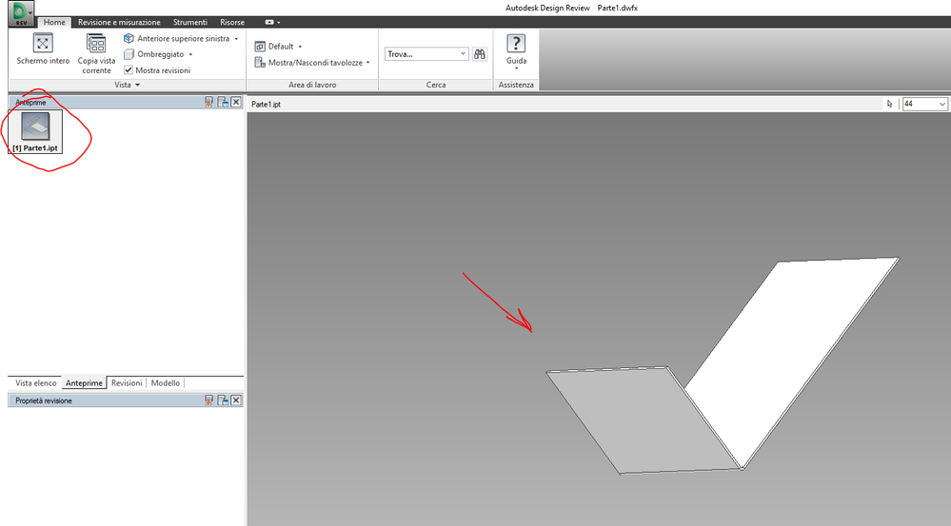Image resolution: width=951 pixels, height=526 pixels.
Task: Pin the Anteprime palette with pushpin icon
Action: click(208, 103)
